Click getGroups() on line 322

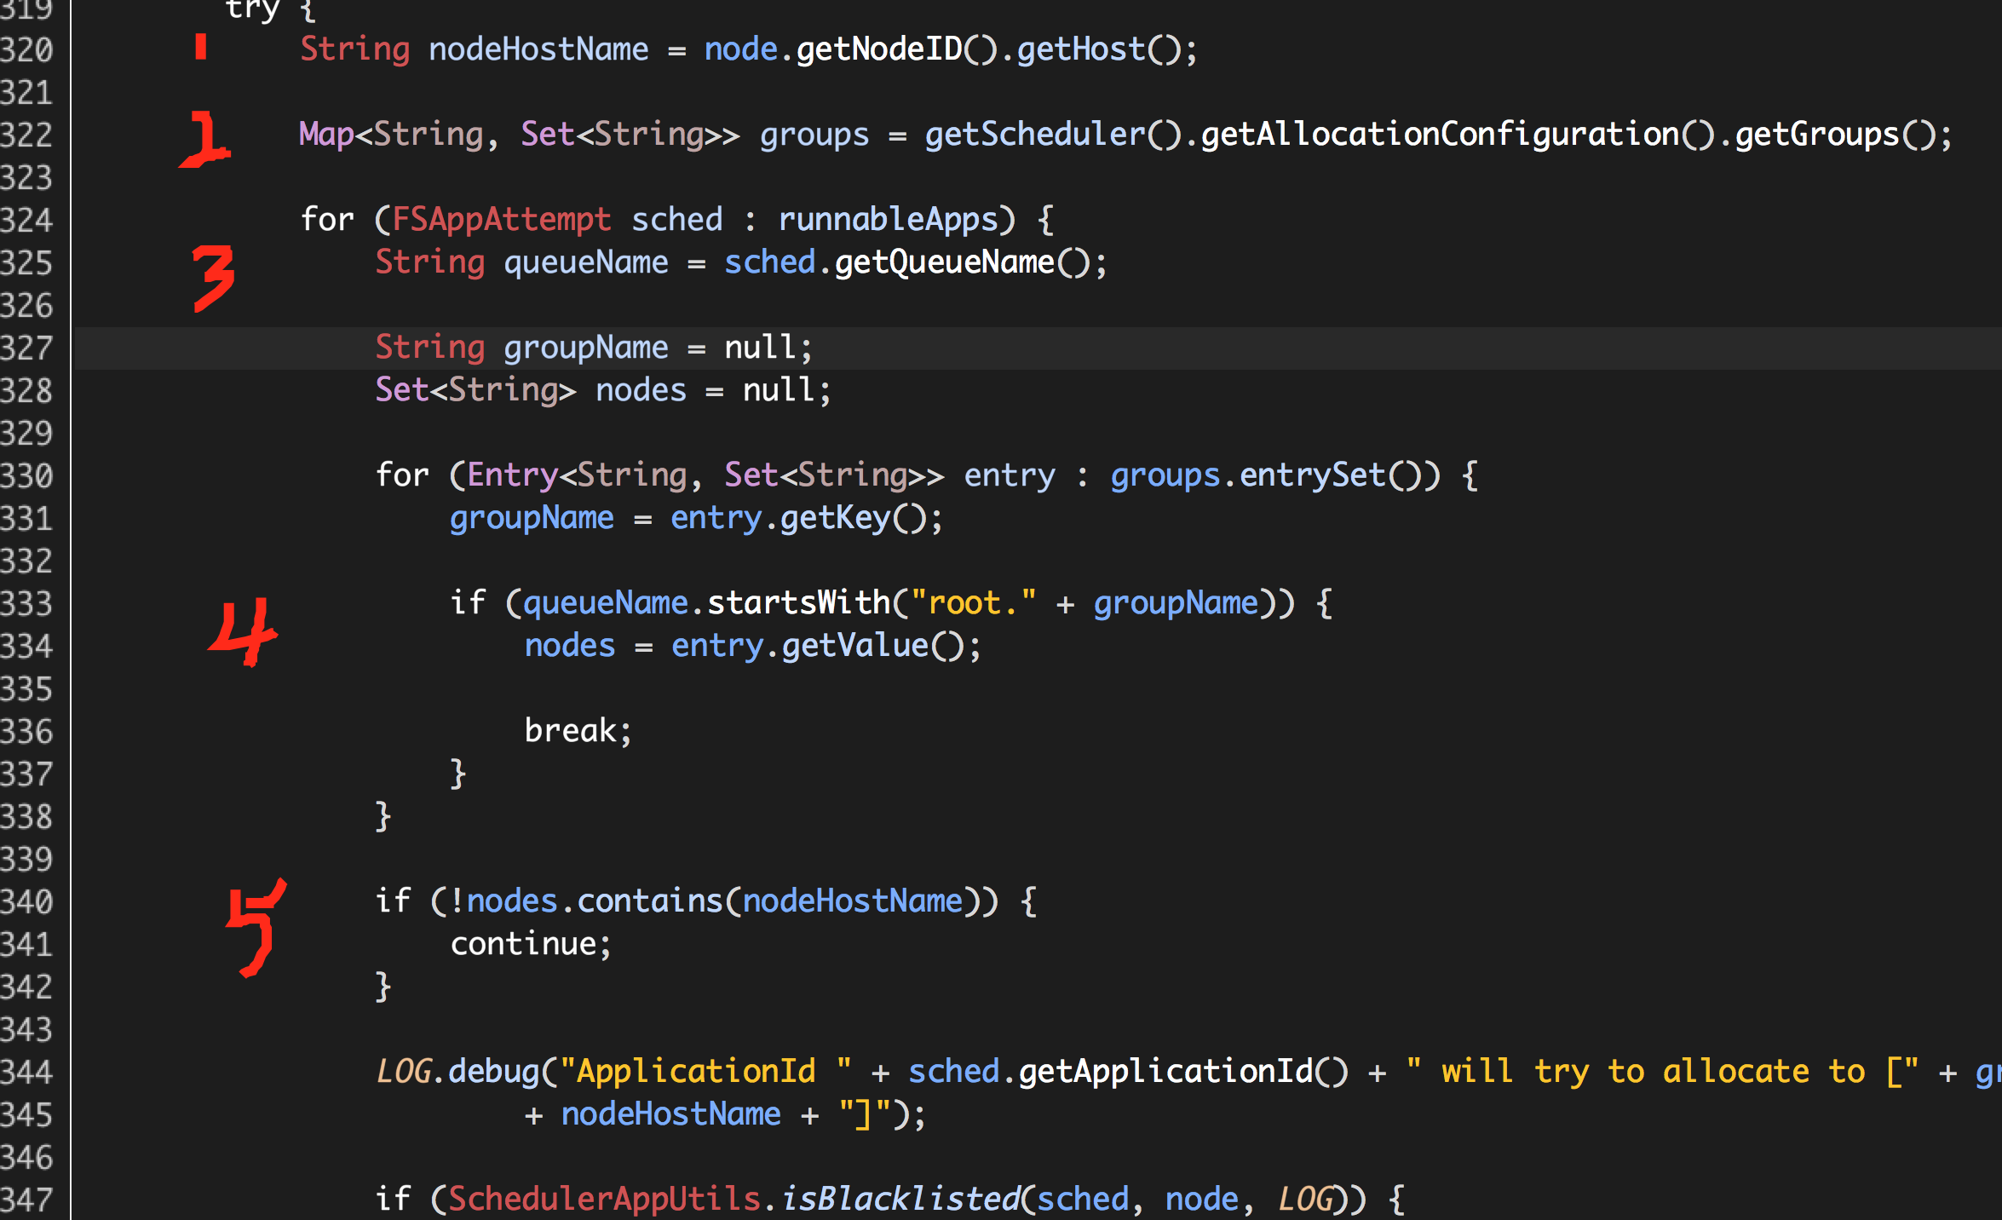point(1835,135)
